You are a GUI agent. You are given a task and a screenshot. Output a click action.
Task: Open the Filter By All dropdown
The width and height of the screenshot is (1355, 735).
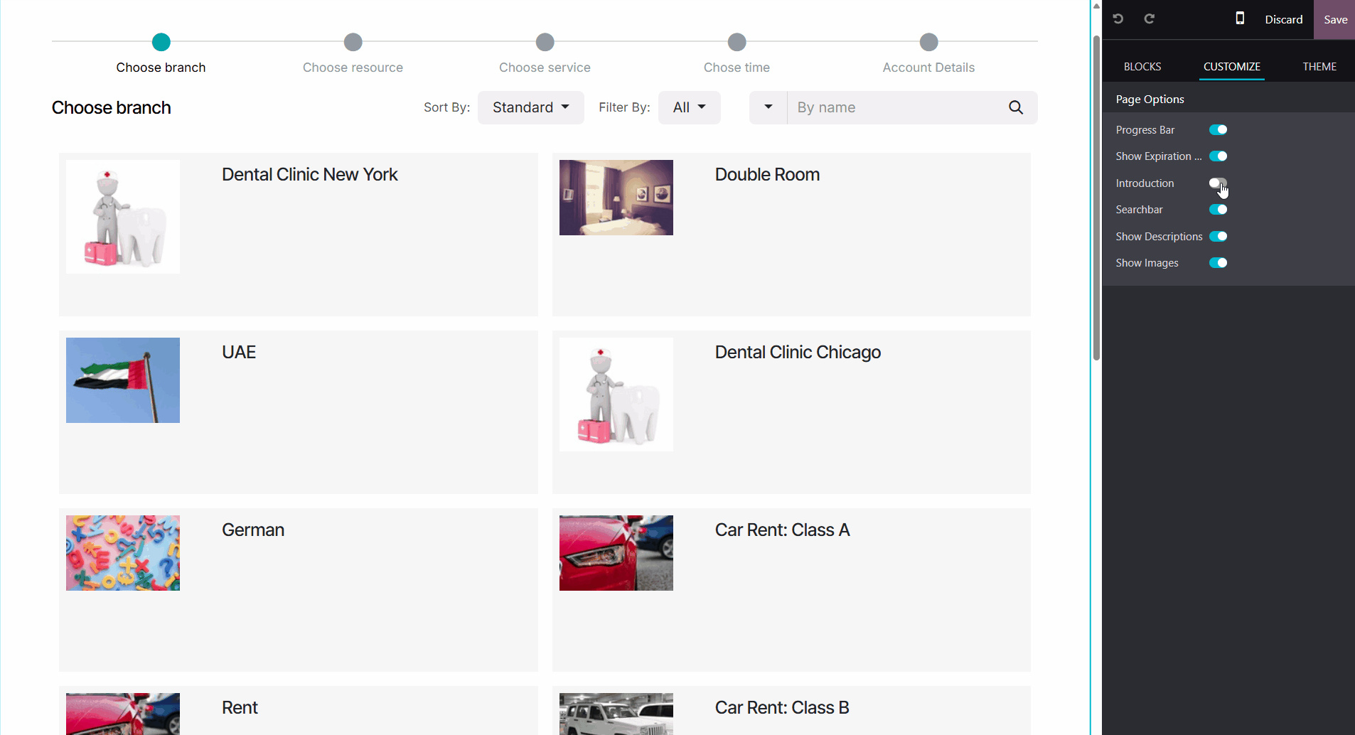[x=690, y=107]
